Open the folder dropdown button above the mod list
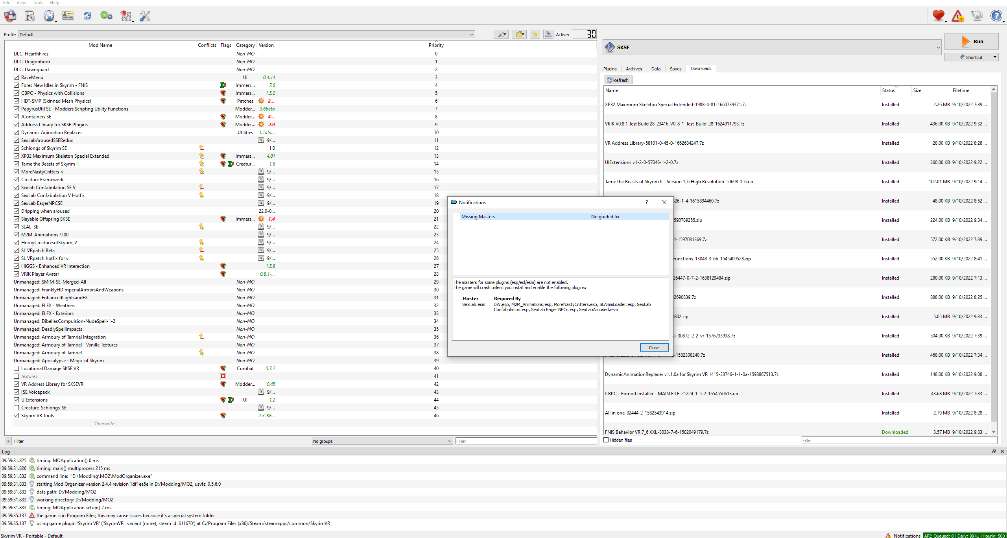The width and height of the screenshot is (1007, 538). click(x=519, y=34)
